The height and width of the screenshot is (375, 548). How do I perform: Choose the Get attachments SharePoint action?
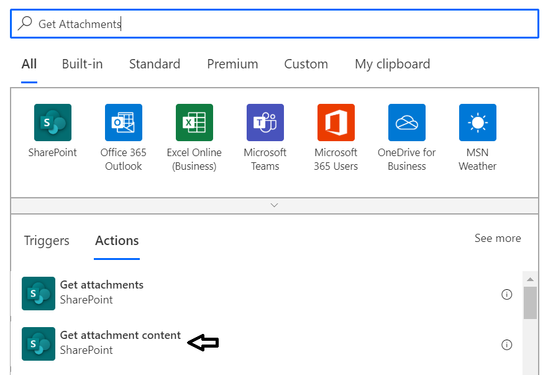point(101,292)
